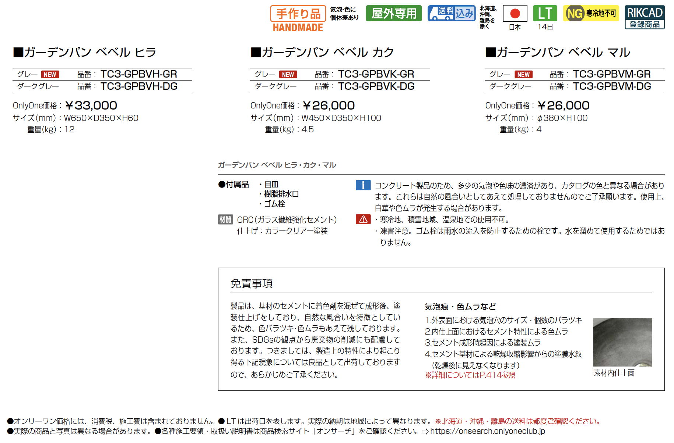Click product code TC3-GPBVM-DG
Viewport: 674px width, 443px height.
click(612, 86)
